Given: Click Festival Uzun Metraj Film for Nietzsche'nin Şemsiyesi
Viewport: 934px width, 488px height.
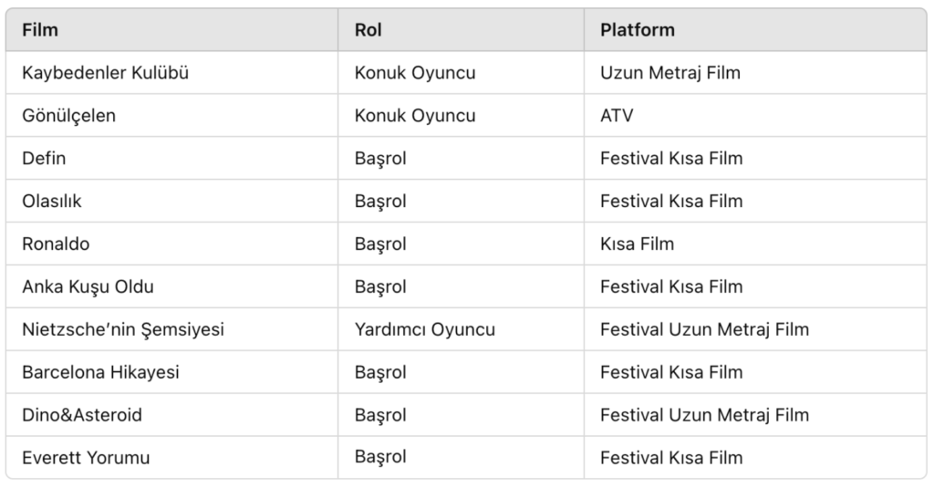Looking at the screenshot, I should tap(704, 329).
